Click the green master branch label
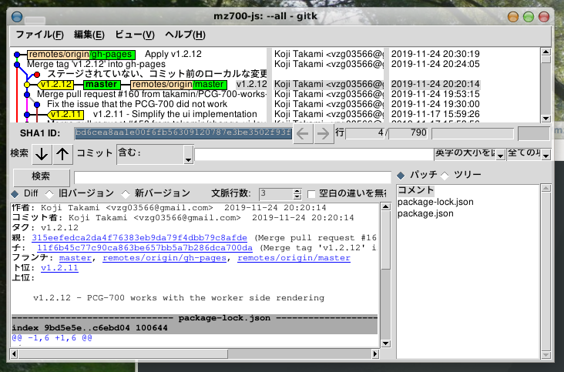This screenshot has height=372, width=564. 102,85
